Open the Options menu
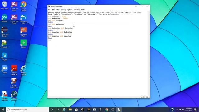Viewport: 199px width, 112px height. click(x=70, y=10)
